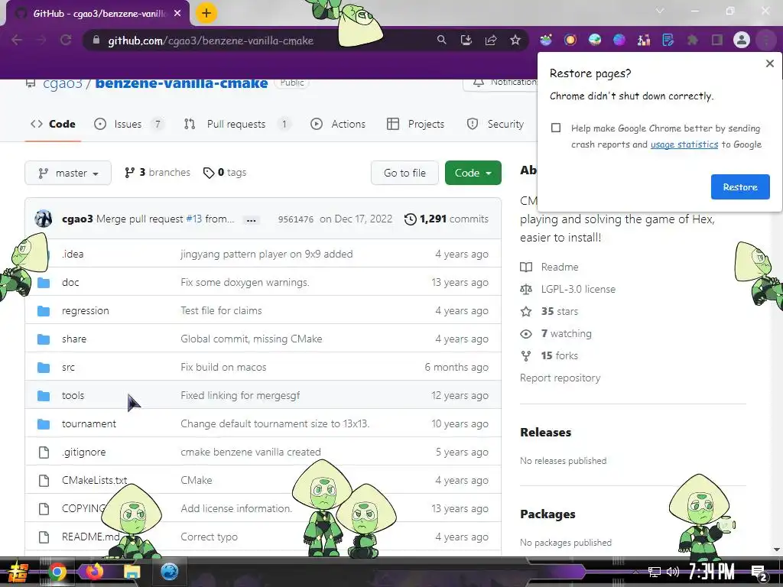This screenshot has width=783, height=587.
Task: Click the .gitignore file icon
Action: (44, 452)
